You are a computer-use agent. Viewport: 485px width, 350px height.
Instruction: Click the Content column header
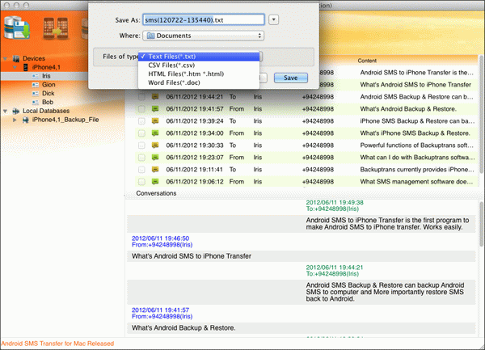367,61
